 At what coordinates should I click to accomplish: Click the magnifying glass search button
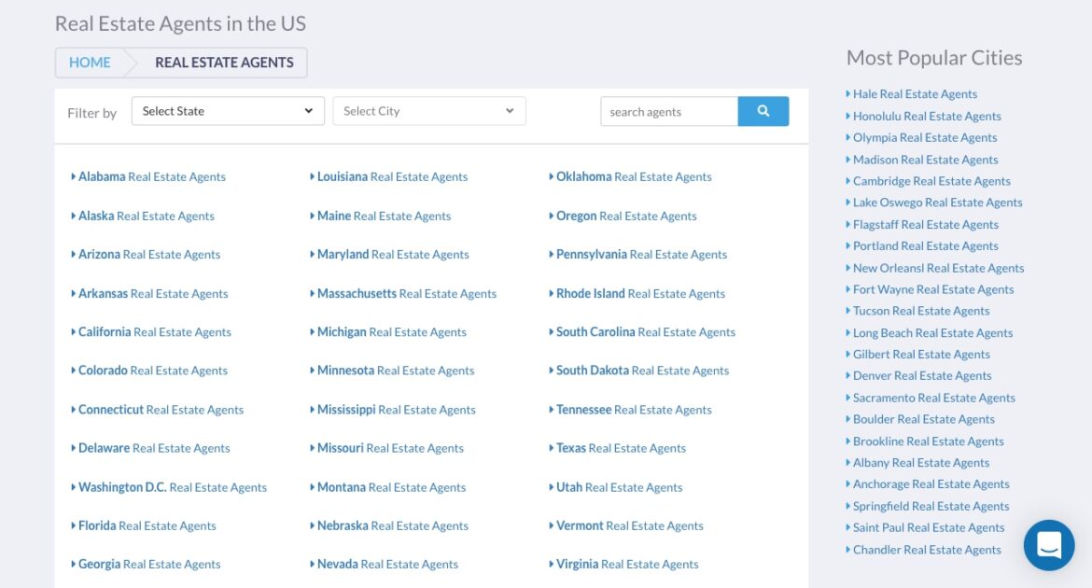763,111
